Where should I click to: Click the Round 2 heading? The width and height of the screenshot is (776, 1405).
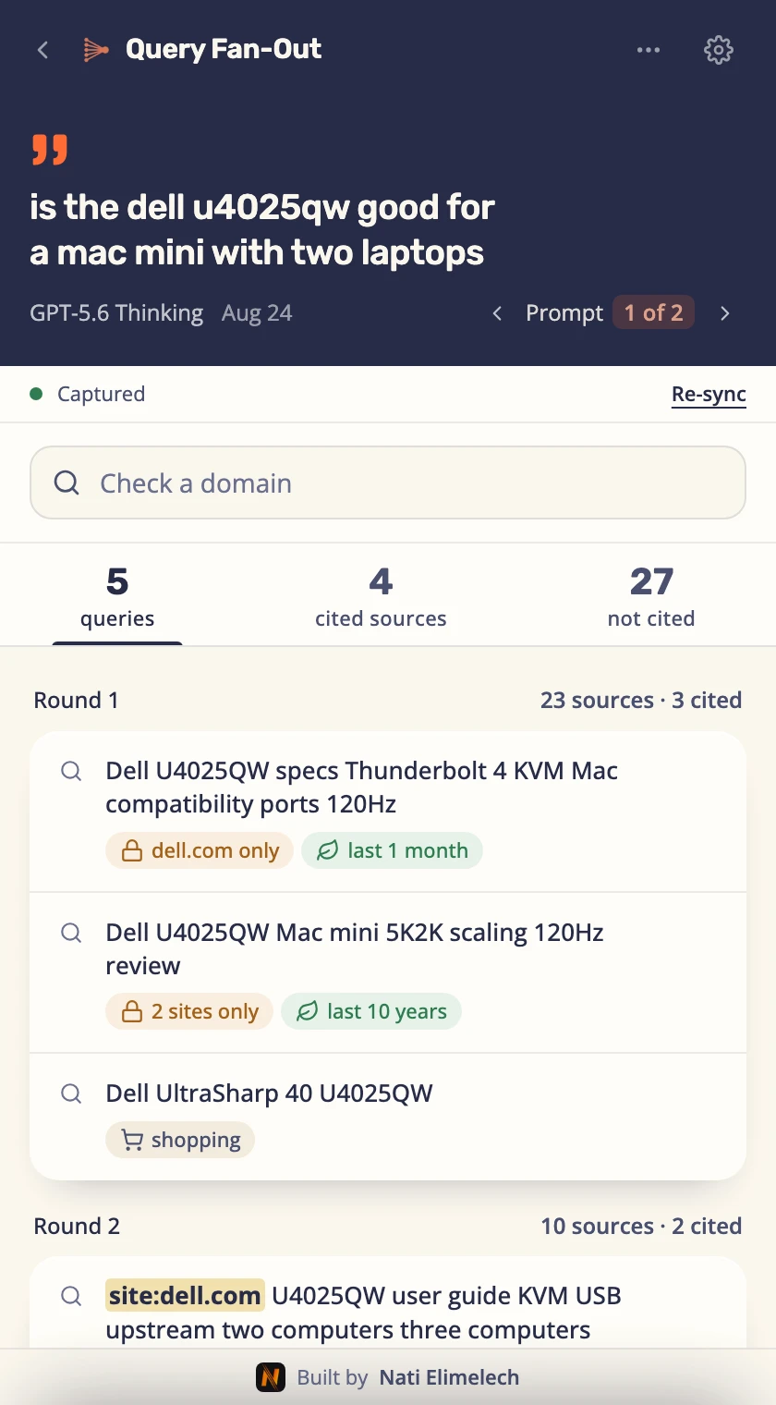coord(77,1227)
